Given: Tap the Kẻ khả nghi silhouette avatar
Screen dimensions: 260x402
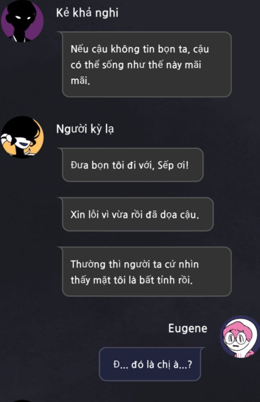Looking at the screenshot, I should click(22, 21).
